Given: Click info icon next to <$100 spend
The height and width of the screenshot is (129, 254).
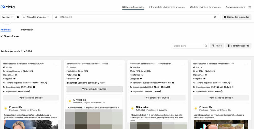Looking at the screenshot, I should pyautogui.click(x=34, y=87).
